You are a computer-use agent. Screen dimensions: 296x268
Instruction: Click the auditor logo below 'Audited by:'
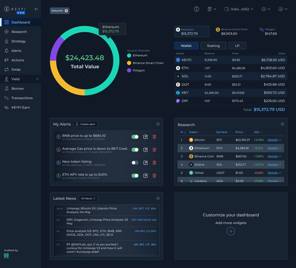[6, 256]
